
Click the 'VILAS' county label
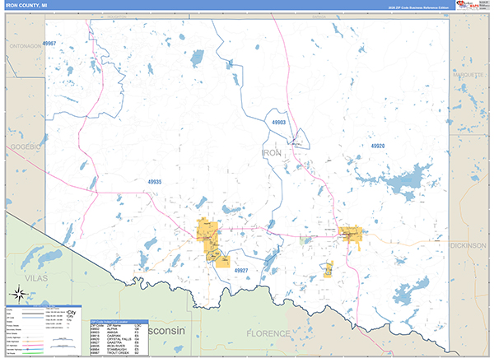[36, 278]
